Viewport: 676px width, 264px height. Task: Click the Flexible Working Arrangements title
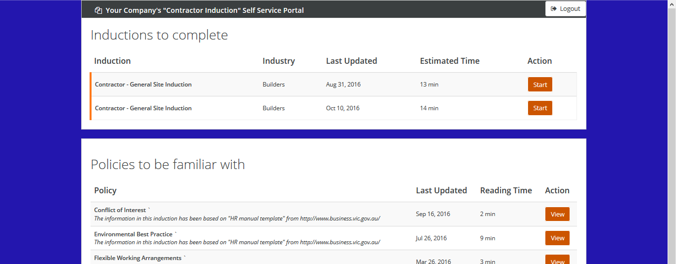(138, 258)
